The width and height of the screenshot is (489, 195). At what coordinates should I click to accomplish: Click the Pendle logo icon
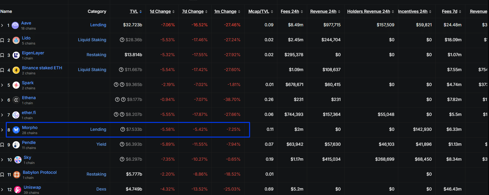[16, 145]
